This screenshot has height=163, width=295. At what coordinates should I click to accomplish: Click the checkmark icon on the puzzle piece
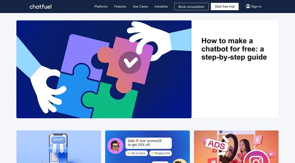pos(130,62)
